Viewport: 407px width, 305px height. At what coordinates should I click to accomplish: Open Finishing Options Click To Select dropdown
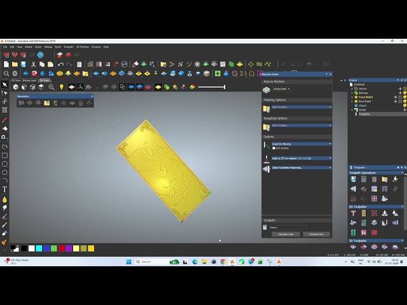[x=301, y=107]
